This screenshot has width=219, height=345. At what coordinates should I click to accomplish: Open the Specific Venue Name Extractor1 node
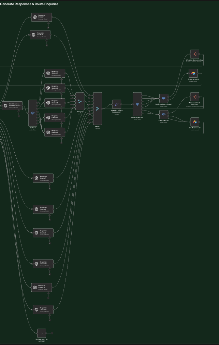(12, 106)
